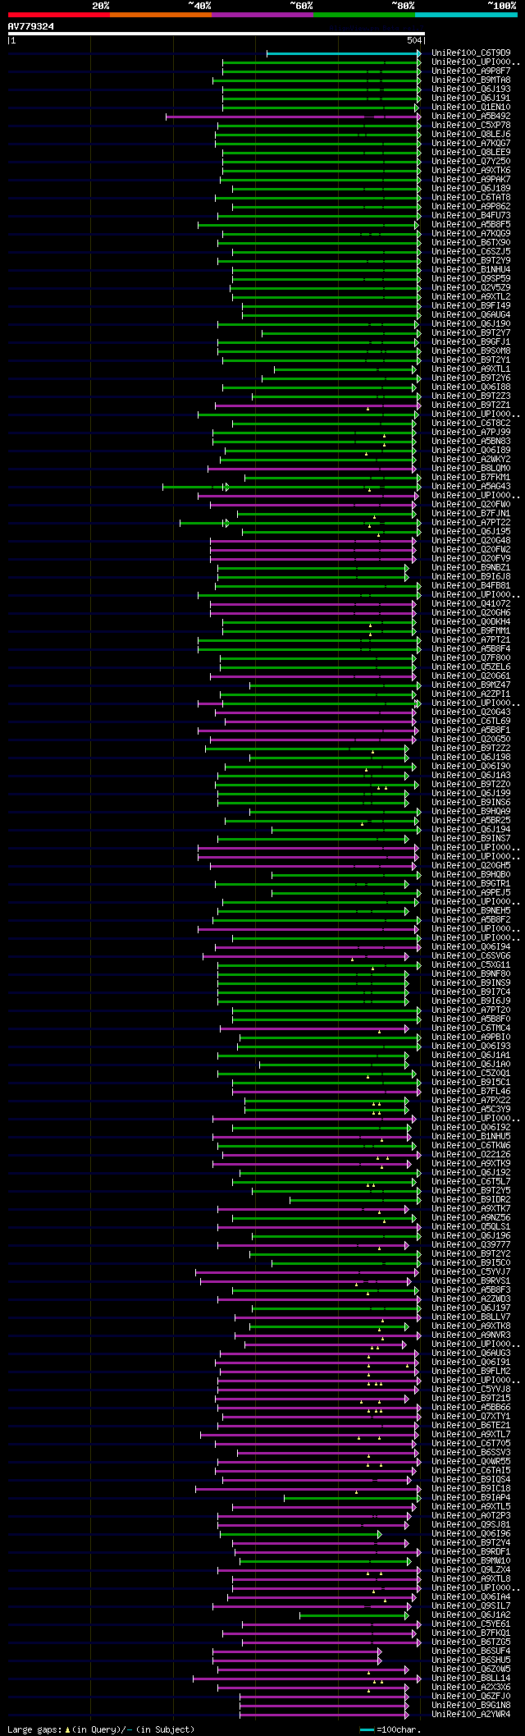Click the cyan ~100% identity legend segment

pos(466,14)
